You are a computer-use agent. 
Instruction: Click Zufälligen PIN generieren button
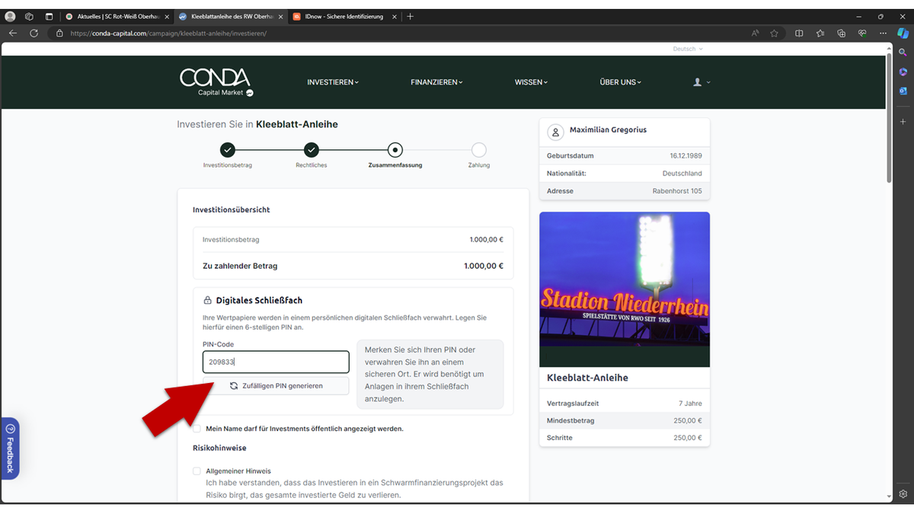[276, 386]
